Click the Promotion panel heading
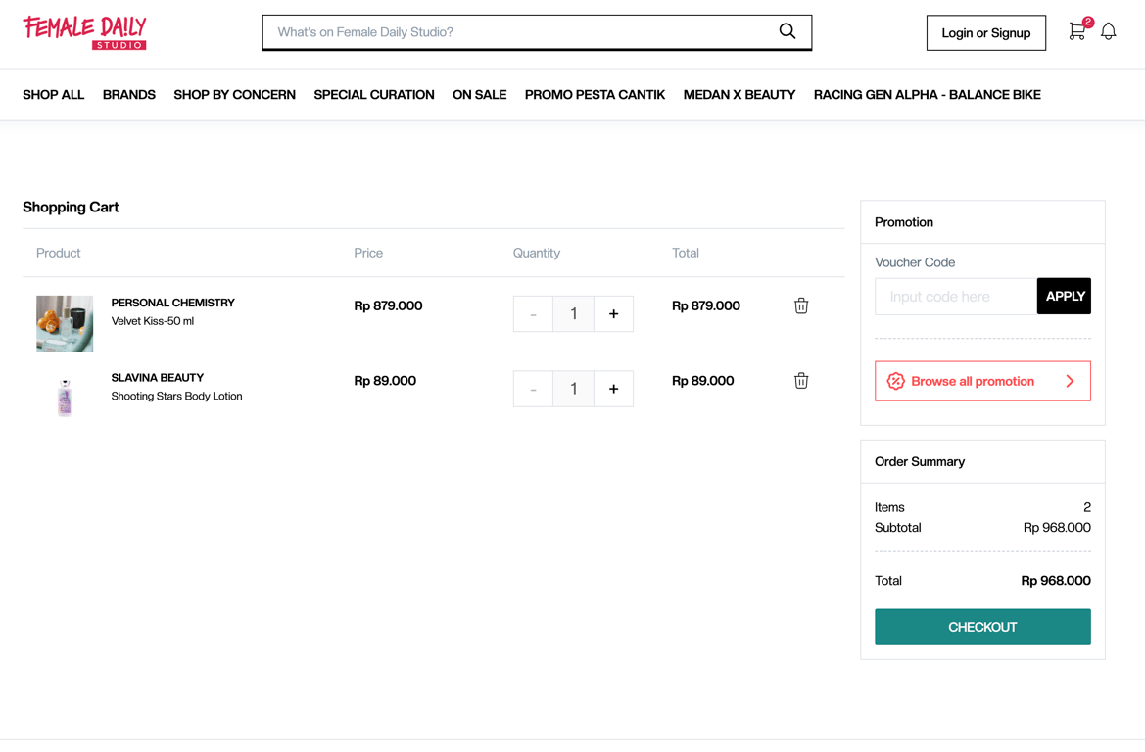The image size is (1145, 752). tap(904, 222)
